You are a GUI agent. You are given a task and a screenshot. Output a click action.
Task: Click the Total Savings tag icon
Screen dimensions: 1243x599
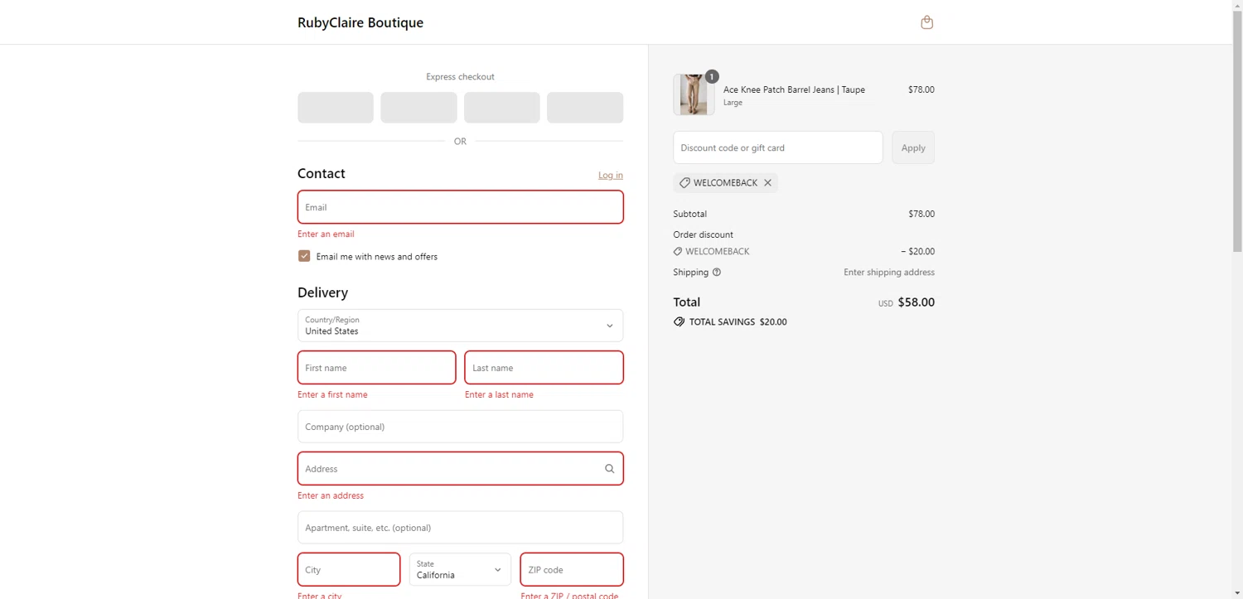click(680, 321)
